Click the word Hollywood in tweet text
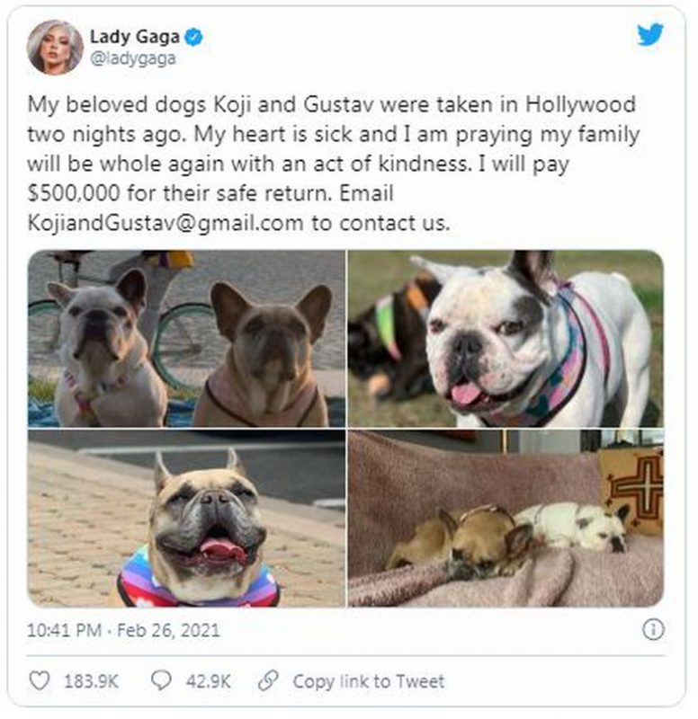Screen dimensions: 698x719 pyautogui.click(x=580, y=105)
